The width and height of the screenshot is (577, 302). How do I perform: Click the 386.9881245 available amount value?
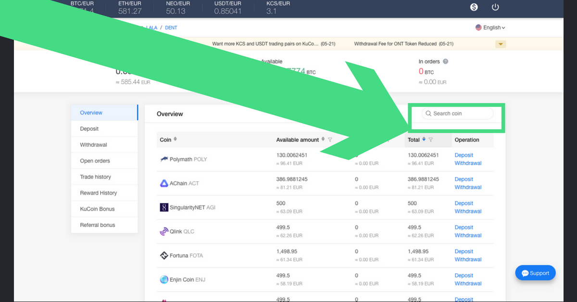click(292, 179)
